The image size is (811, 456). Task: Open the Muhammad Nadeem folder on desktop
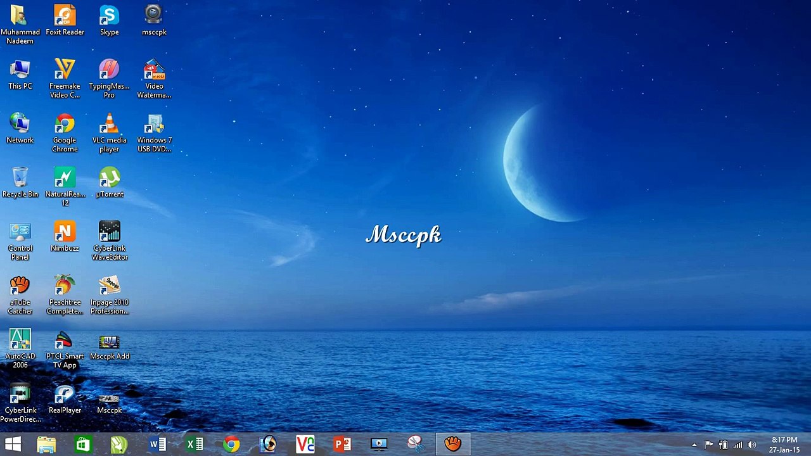point(20,25)
